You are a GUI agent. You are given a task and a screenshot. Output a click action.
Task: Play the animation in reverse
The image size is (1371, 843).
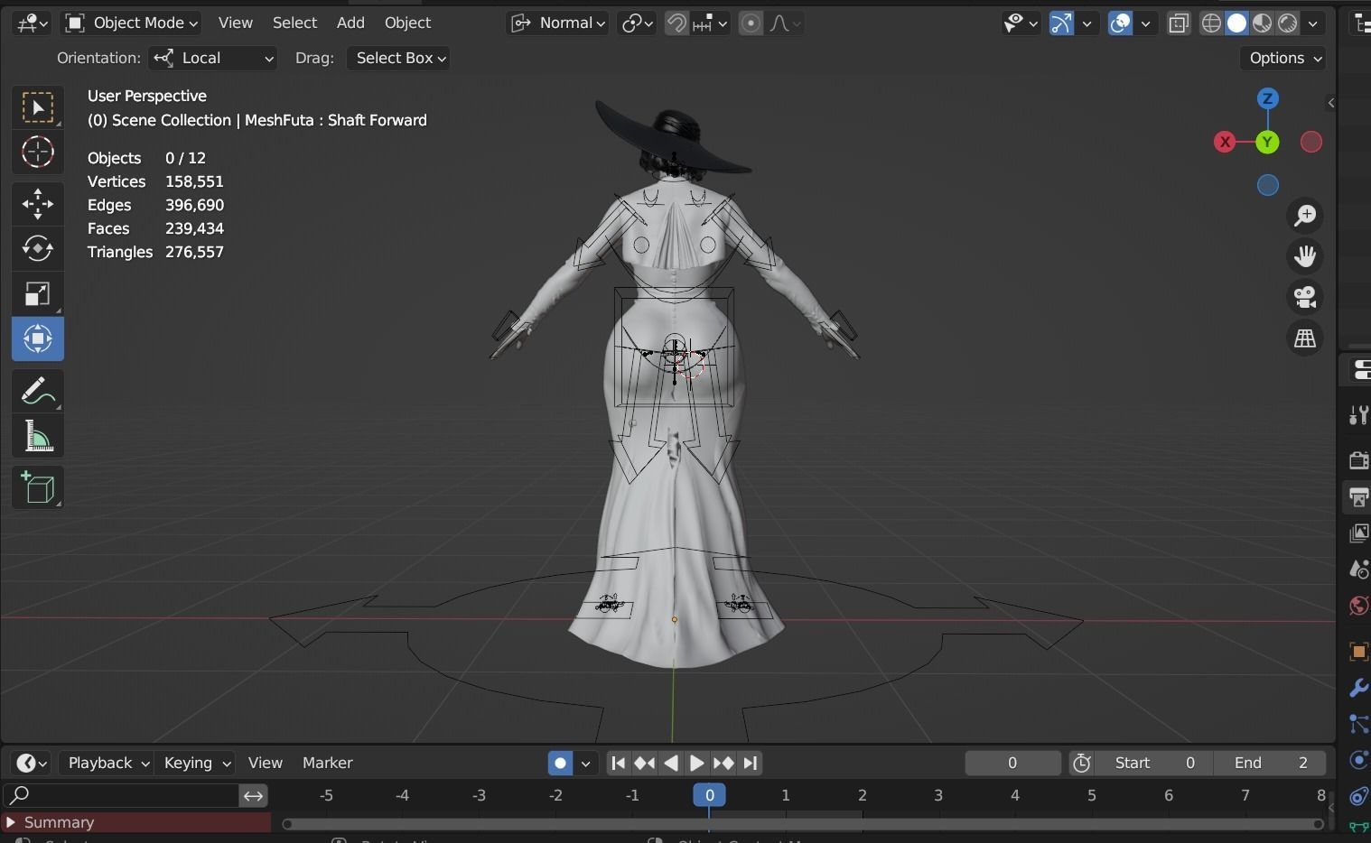click(670, 764)
